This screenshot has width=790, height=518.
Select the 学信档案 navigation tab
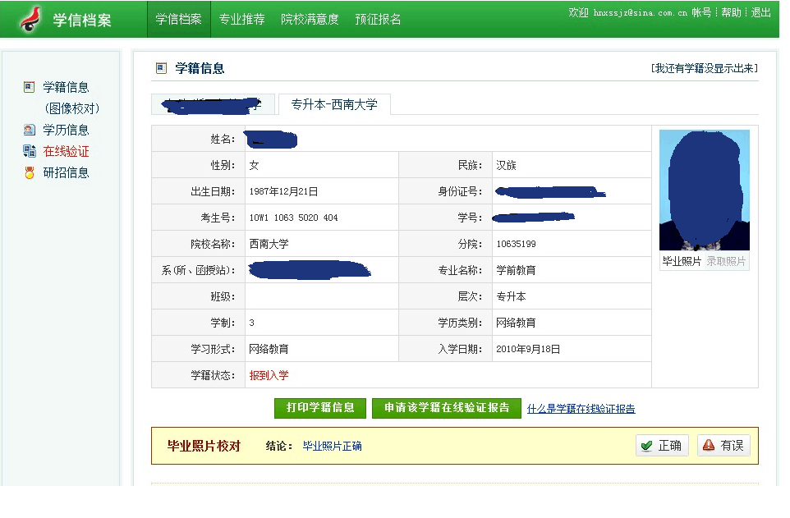pyautogui.click(x=178, y=19)
